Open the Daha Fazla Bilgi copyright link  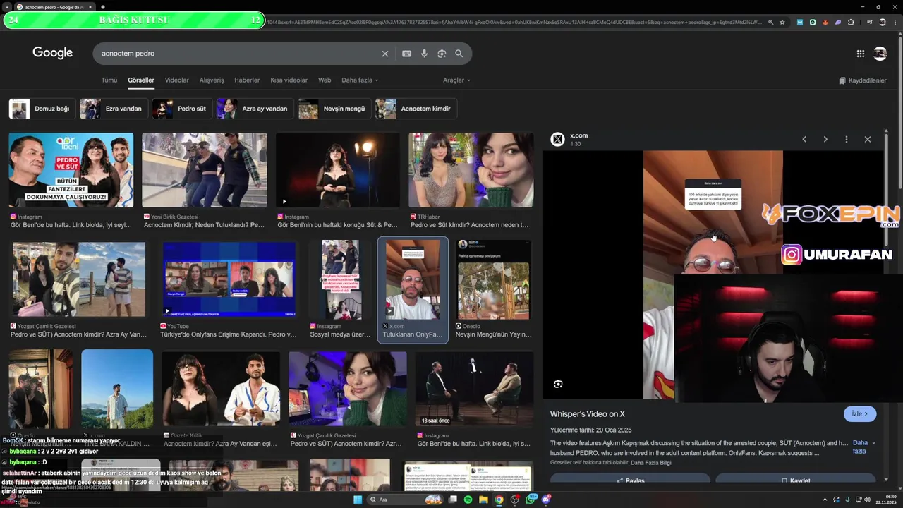coord(650,463)
